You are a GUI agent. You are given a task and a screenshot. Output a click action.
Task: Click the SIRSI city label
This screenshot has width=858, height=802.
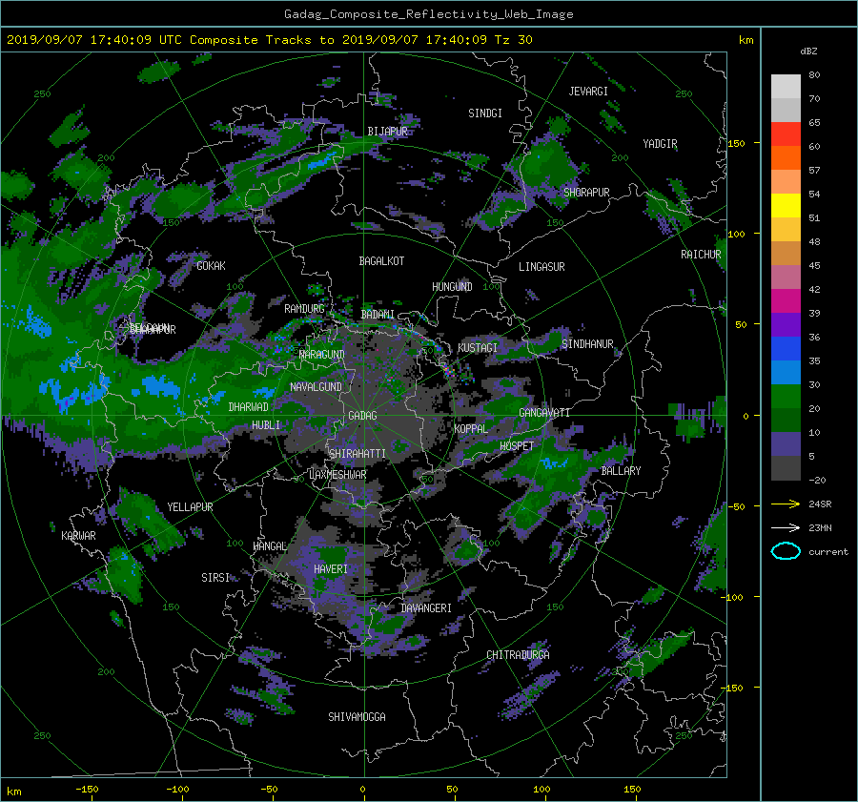click(x=215, y=578)
